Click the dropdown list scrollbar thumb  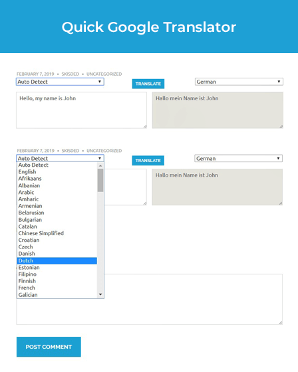click(100, 180)
